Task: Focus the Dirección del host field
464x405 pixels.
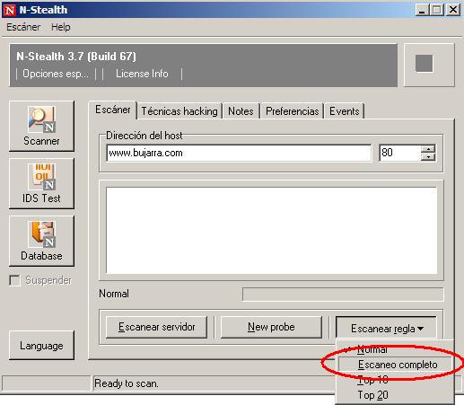Action: coord(239,153)
